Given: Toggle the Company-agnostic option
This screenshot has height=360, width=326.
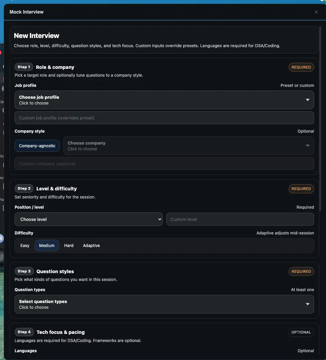Looking at the screenshot, I should 37,146.
